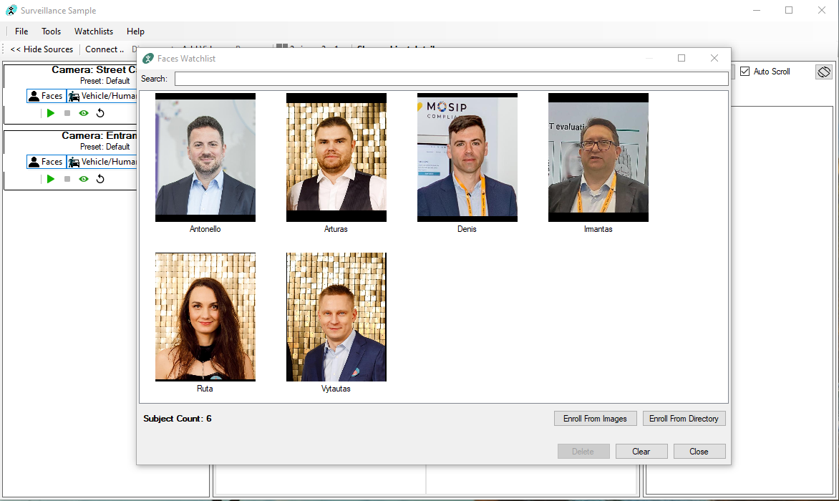839x501 pixels.
Task: Close Faces Watchlist with X icon
Action: [x=714, y=58]
